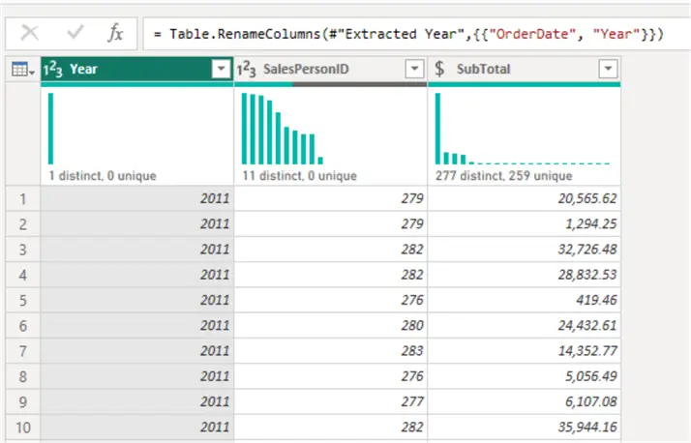The image size is (691, 443).
Task: Click SubTotal cell 32,726.48
Action: pyautogui.click(x=524, y=250)
